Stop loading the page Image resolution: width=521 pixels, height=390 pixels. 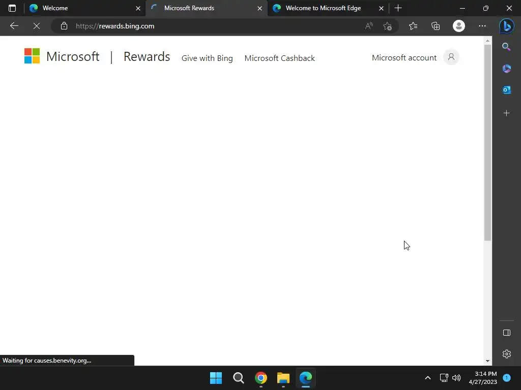coord(37,26)
